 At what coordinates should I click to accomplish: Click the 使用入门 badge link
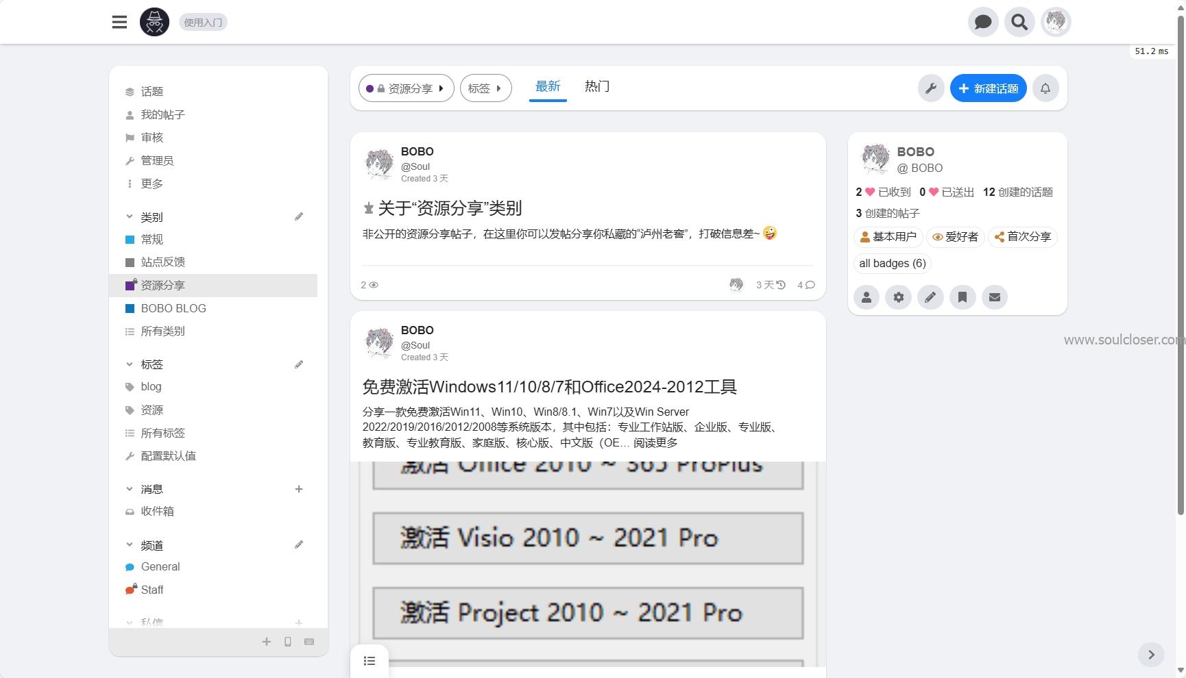[203, 22]
